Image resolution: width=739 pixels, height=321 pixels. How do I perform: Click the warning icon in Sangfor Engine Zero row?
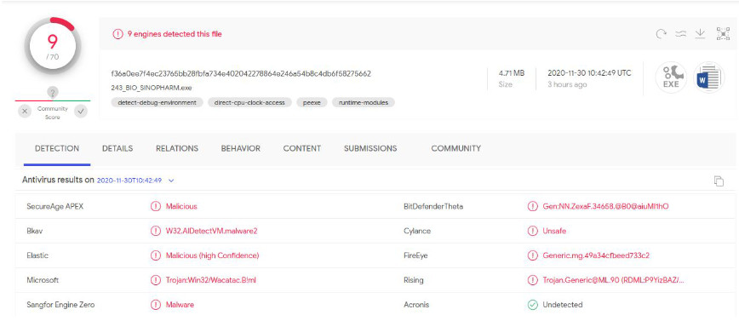(155, 305)
